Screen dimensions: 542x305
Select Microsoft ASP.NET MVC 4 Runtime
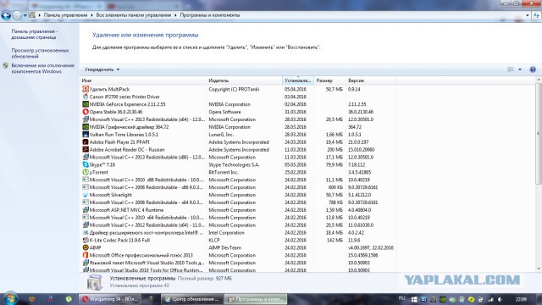[x=238, y=210]
